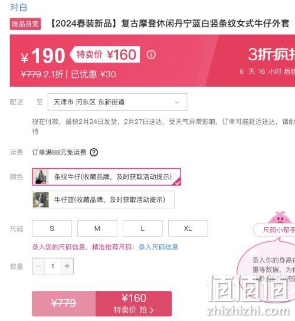Expand the delivery address dropdown 天津市 河东区
This screenshot has width=295, height=321.
pos(117,102)
